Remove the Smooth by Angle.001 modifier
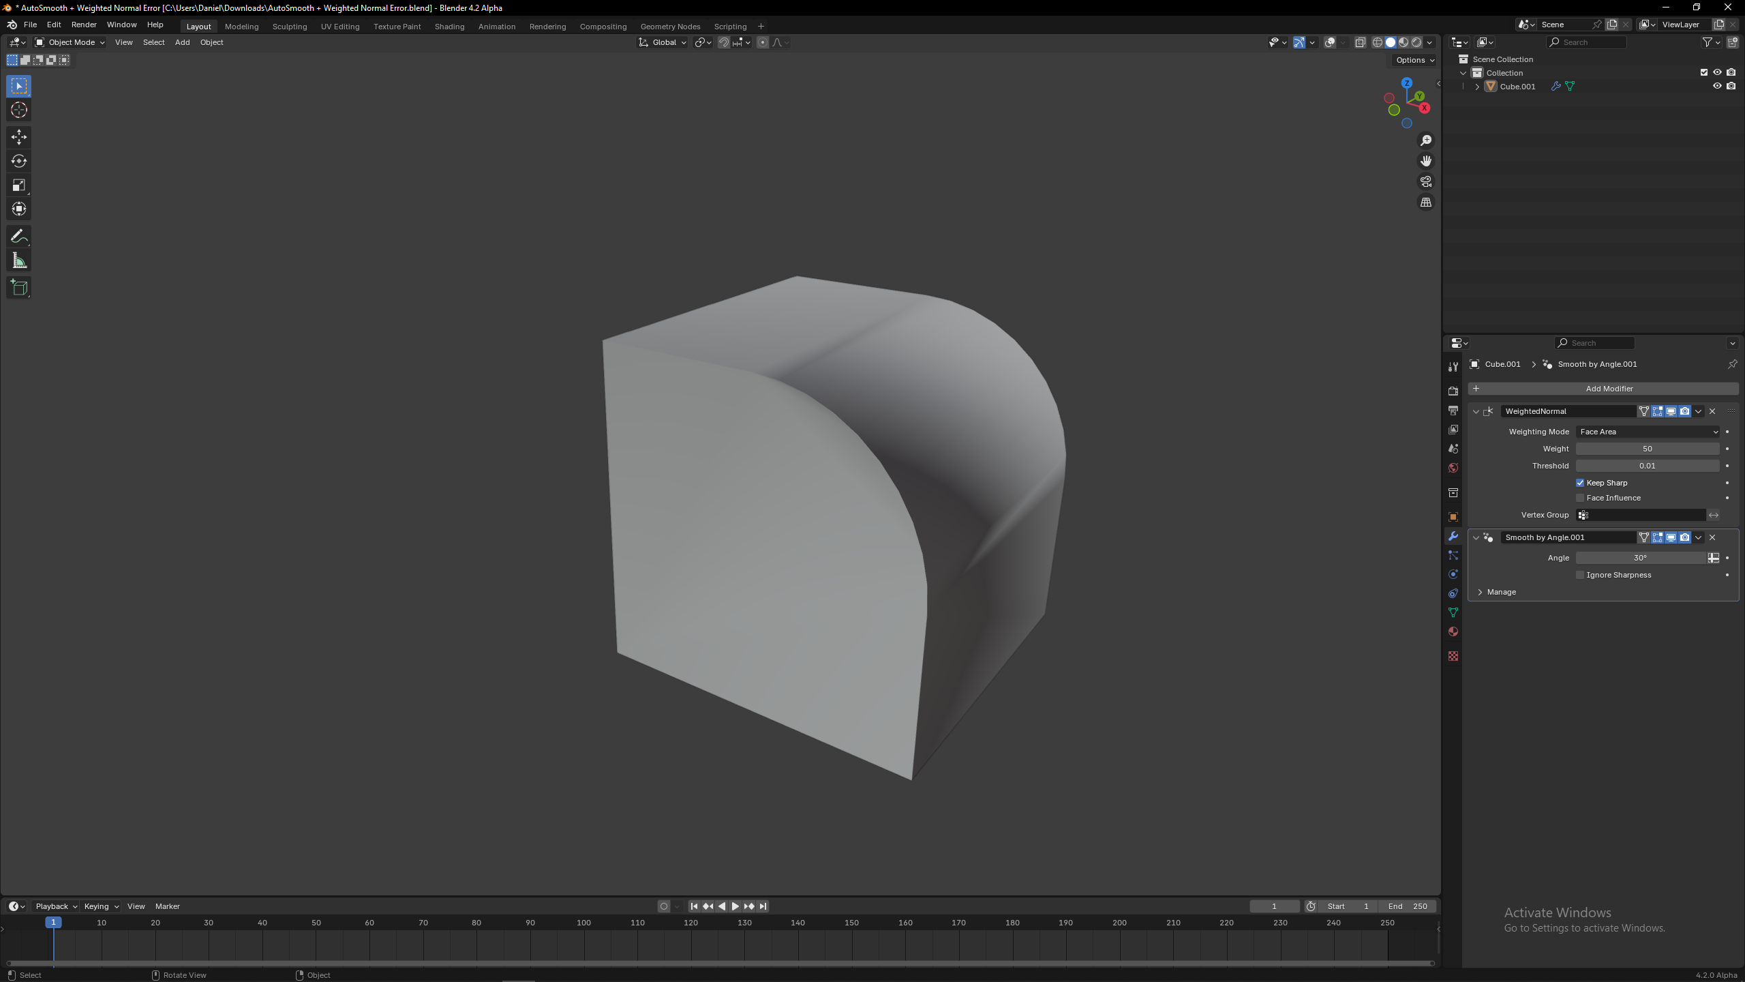This screenshot has width=1745, height=982. coord(1712,537)
